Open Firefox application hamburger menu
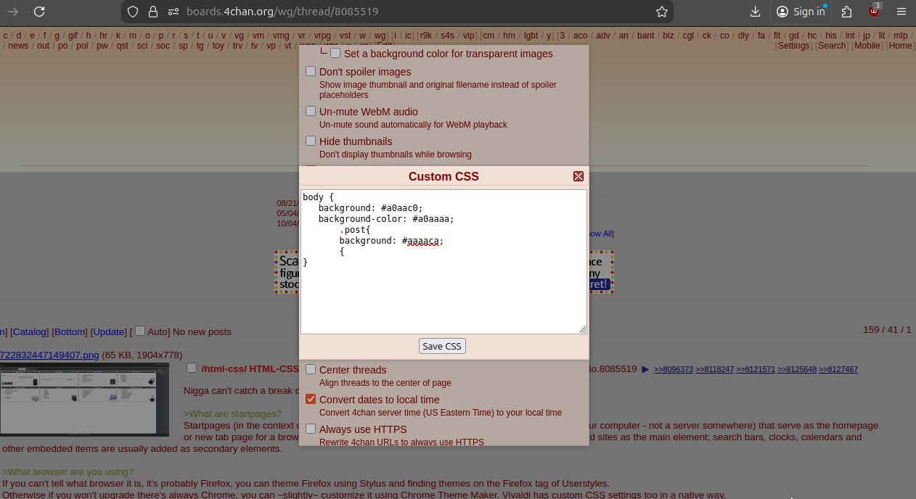Viewport: 916px width, 499px height. [901, 12]
